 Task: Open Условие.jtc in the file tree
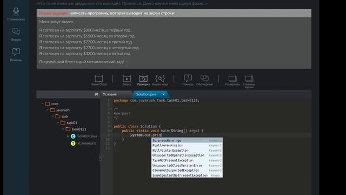(x=86, y=143)
